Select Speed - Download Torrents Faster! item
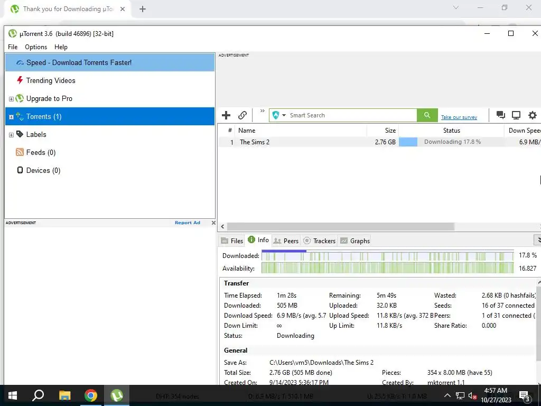541x406 pixels. (110, 62)
